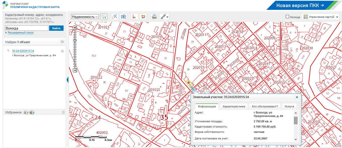Switch to the Характеристики tab
This screenshot has width=342, height=148.
(x=234, y=106)
